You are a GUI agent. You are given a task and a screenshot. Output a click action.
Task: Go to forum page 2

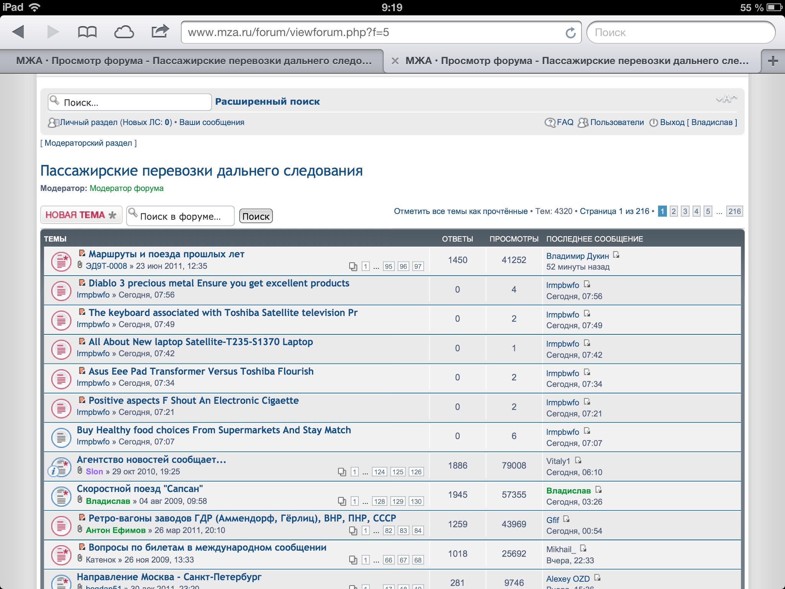click(x=673, y=211)
